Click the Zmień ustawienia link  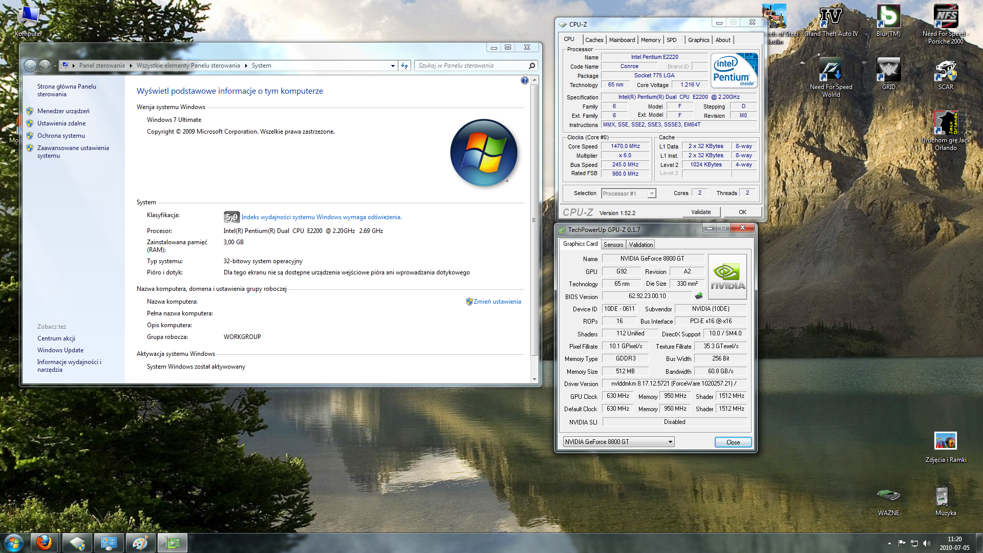497,302
